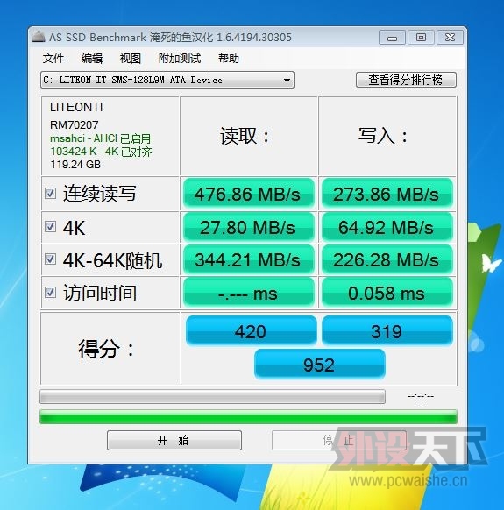This screenshot has width=504, height=510.
Task: Click the 103424 K - 4K 已对齐 text
Action: coord(101,152)
